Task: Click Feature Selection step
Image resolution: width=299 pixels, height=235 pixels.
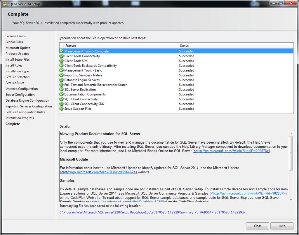Action: tap(18, 77)
